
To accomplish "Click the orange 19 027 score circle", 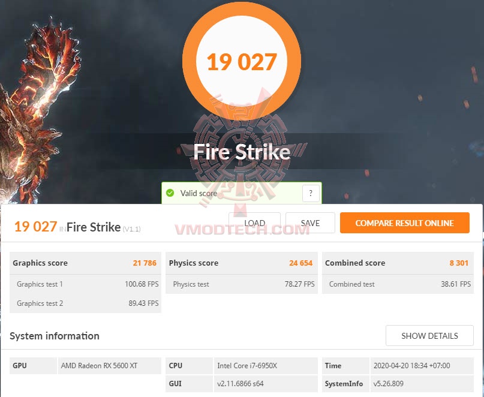I will [241, 61].
